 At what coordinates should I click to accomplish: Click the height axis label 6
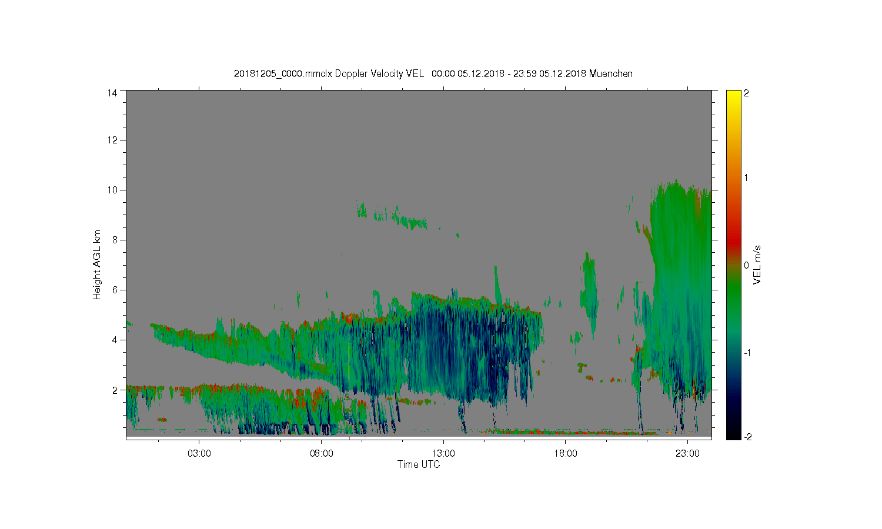pos(114,290)
